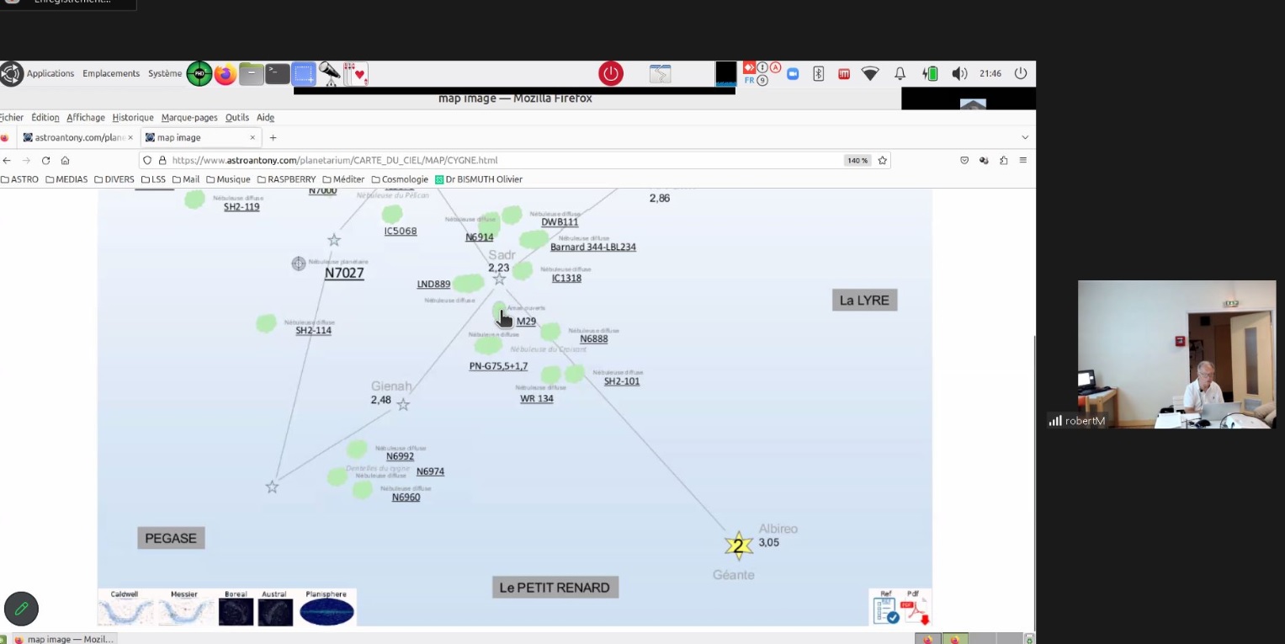Switch to astroantony.com/plane tab
Viewport: 1285px width, 644px height.
tap(77, 137)
